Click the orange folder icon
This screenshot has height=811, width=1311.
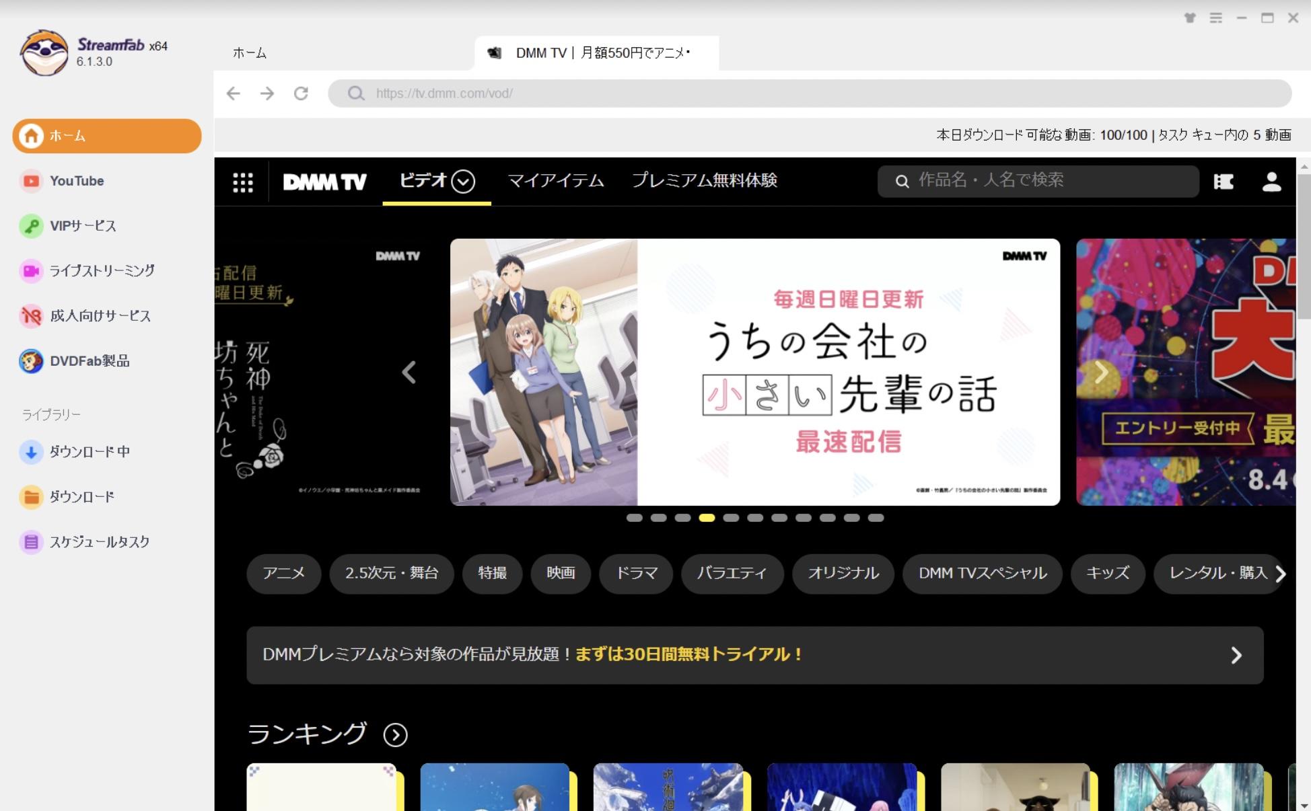[31, 497]
